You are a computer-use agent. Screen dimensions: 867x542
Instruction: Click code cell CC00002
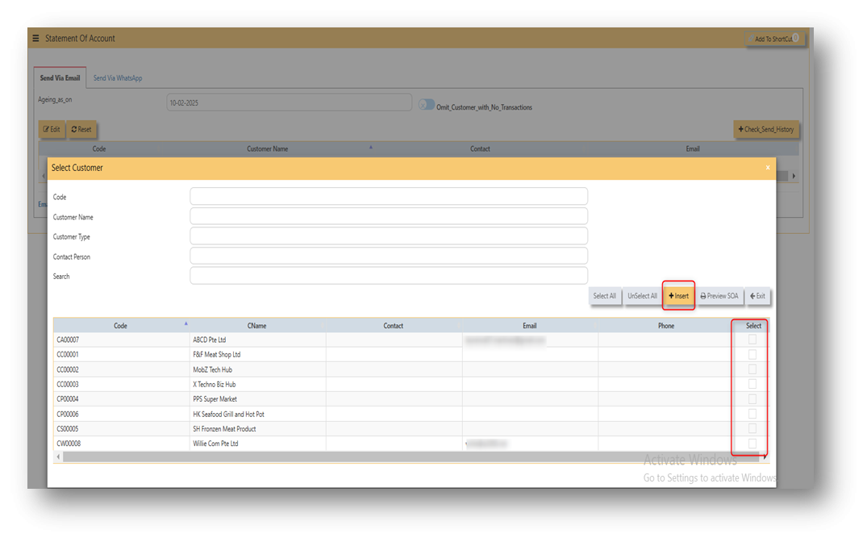pos(122,369)
